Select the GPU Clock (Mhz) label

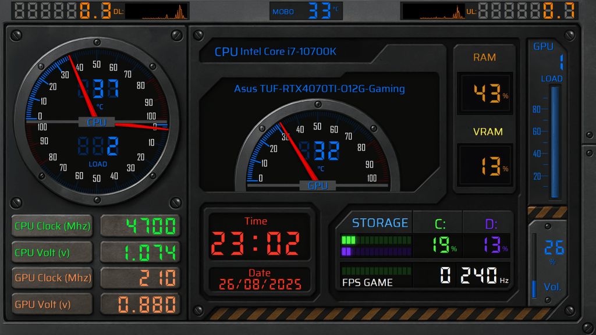[53, 278]
